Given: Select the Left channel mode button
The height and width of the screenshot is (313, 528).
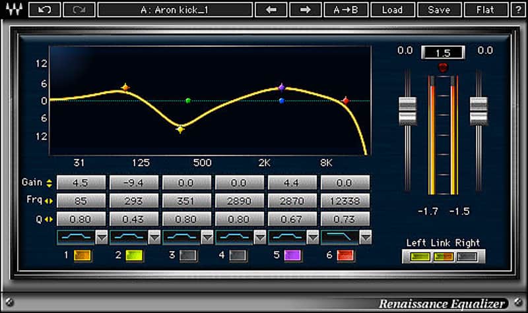Looking at the screenshot, I should tap(420, 257).
